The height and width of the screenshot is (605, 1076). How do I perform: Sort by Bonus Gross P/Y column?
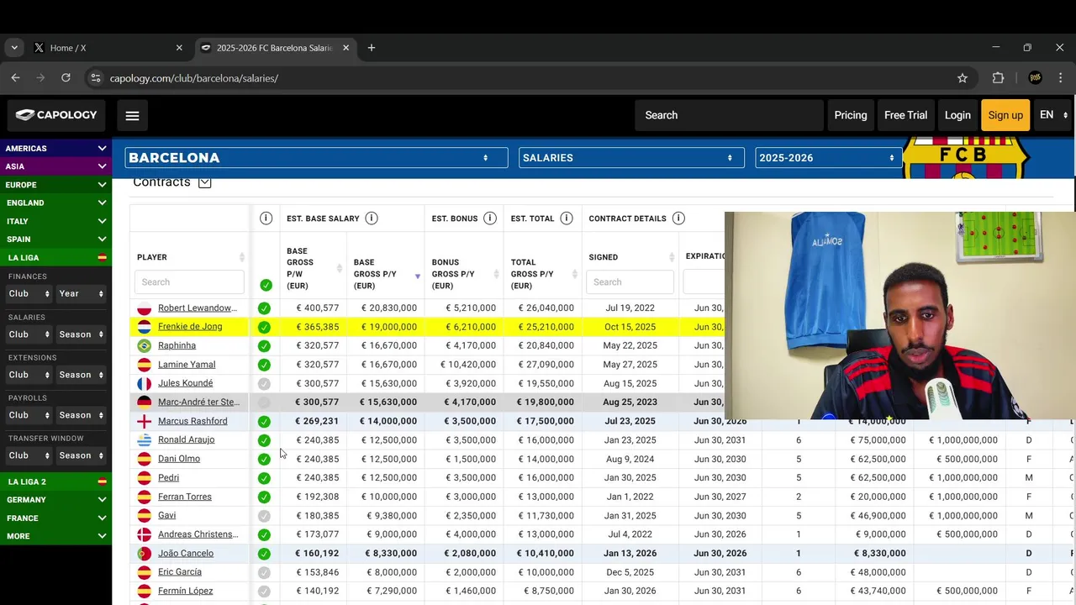pos(496,274)
